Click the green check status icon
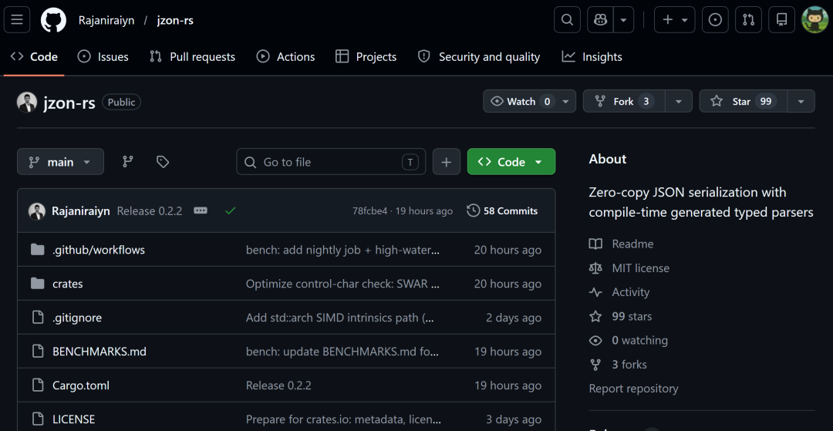 pyautogui.click(x=230, y=210)
